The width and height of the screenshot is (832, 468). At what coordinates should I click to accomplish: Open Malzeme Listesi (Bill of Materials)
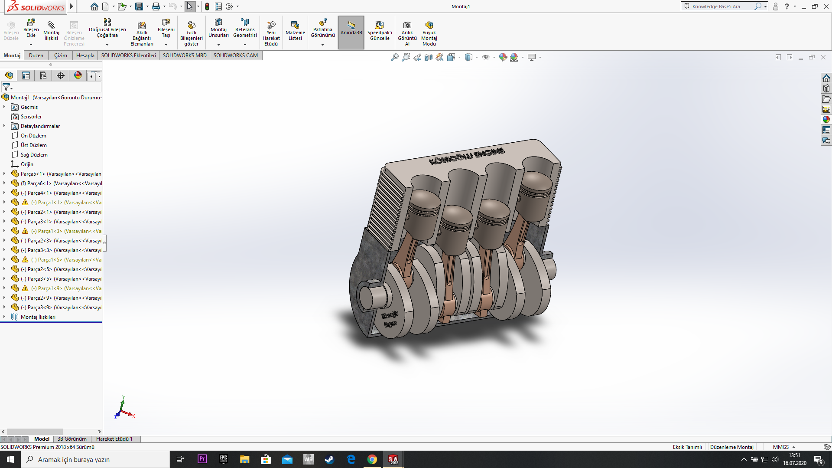[x=295, y=26]
